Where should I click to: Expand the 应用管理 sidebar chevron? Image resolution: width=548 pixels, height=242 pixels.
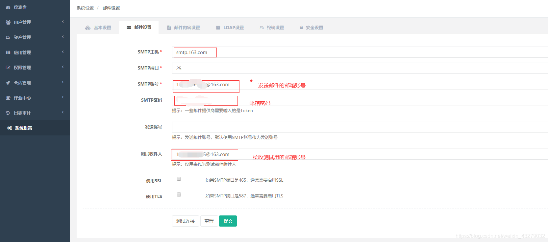tap(63, 52)
